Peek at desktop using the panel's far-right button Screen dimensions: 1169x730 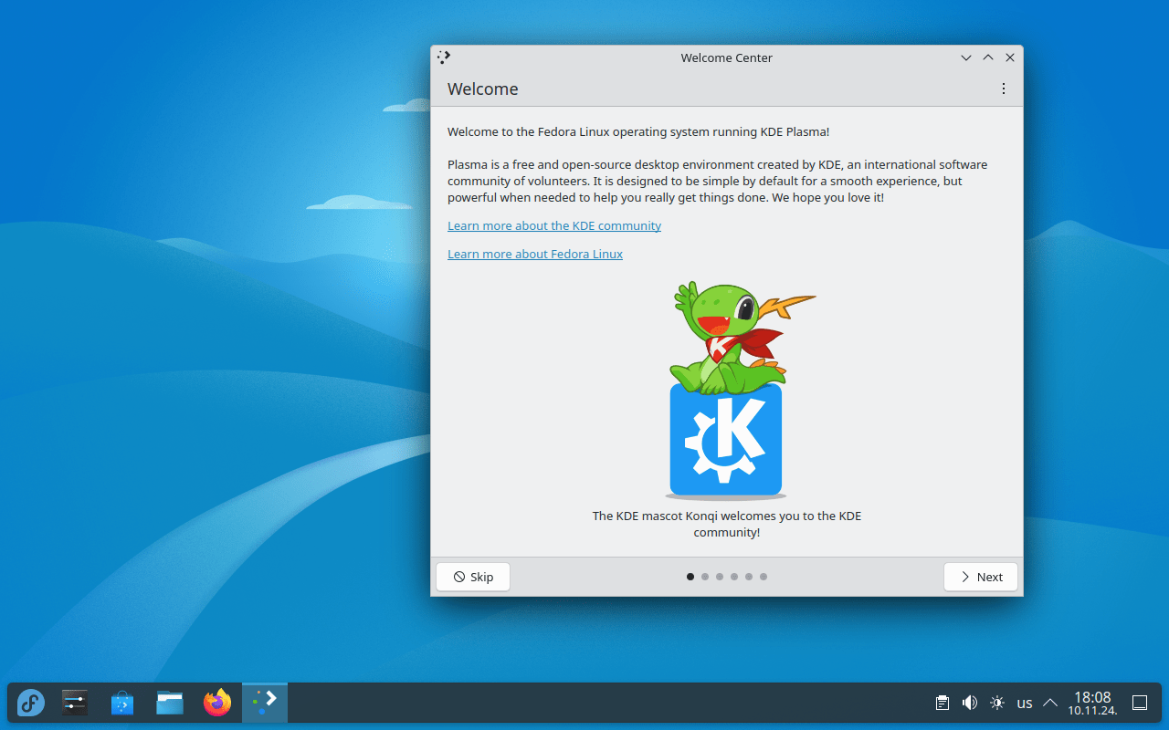(1140, 703)
